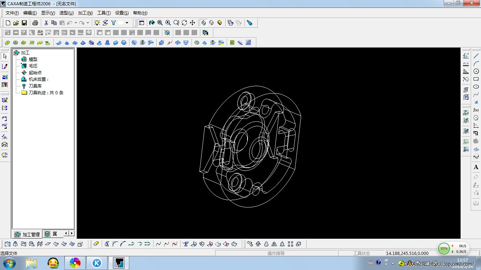This screenshot has height=270, width=481.
Task: Select the Polygon drawing tool
Action: [x=476, y=118]
